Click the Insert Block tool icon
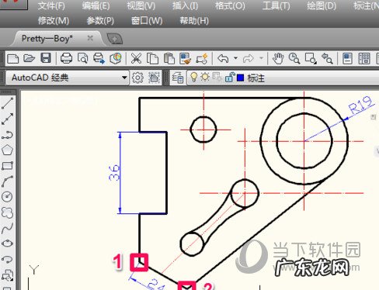Viewport: 379px width, 290px height. tap(7, 275)
